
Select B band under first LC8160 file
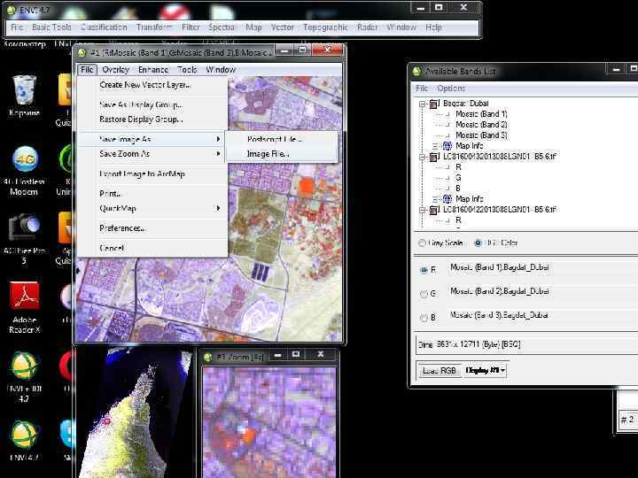[458, 189]
